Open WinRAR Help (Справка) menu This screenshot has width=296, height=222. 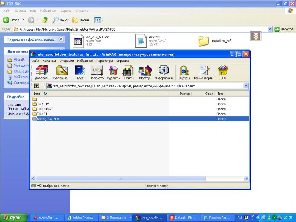(x=122, y=61)
